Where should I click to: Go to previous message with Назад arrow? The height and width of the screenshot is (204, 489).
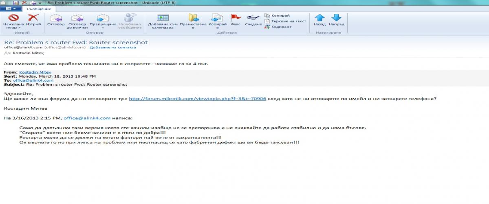tap(319, 18)
